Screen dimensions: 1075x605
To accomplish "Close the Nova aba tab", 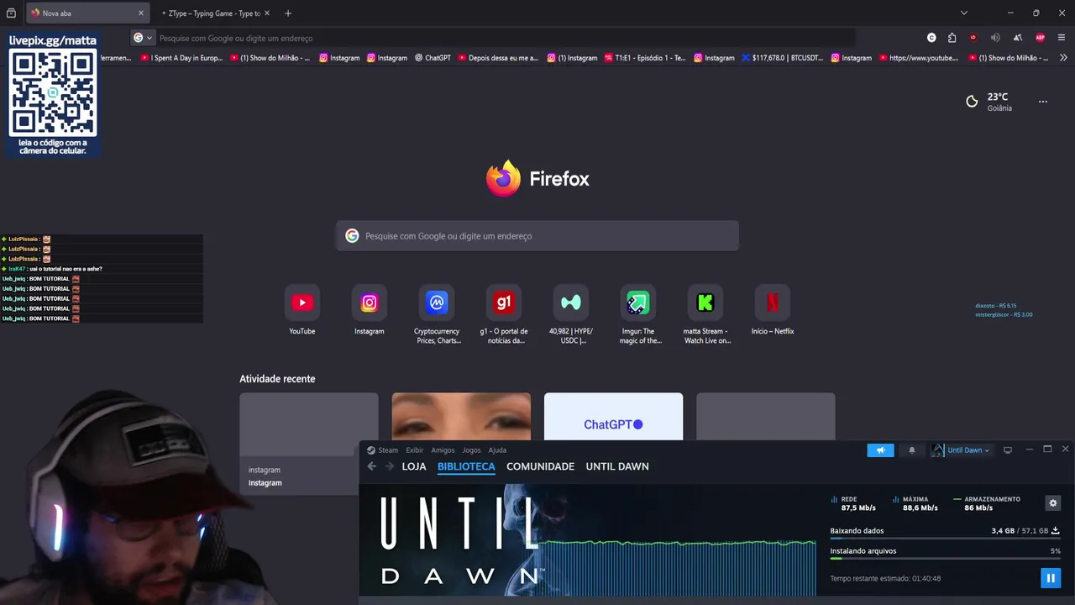I will [141, 13].
